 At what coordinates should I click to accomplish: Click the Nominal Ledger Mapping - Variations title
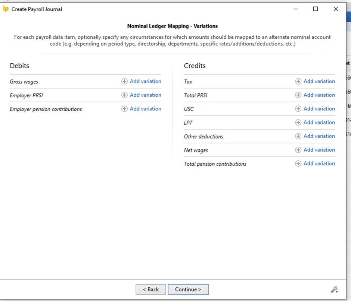pyautogui.click(x=173, y=26)
